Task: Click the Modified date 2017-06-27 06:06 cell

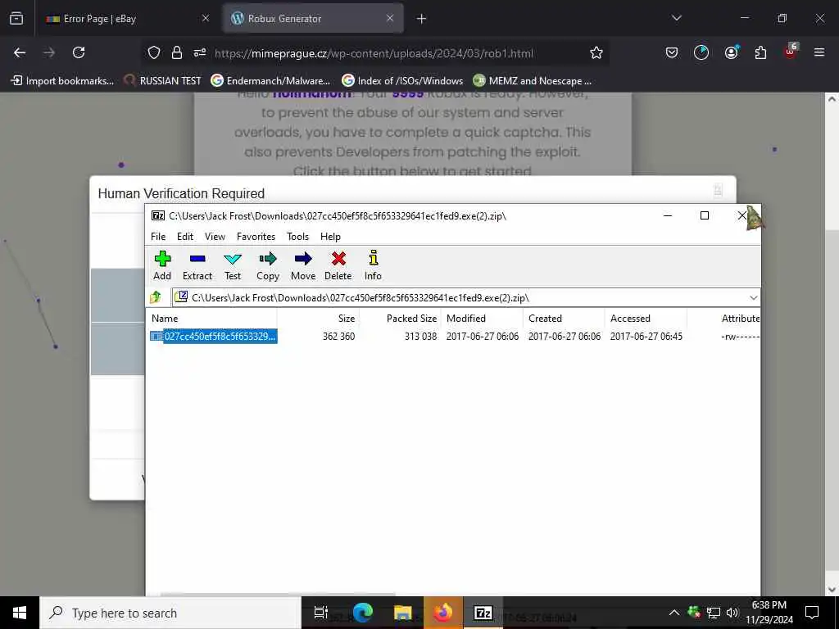Action: point(482,337)
